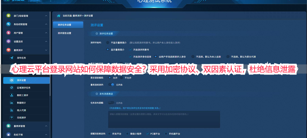Check the 手机端平台 checkbox
The width and height of the screenshot is (307, 138).
point(166,134)
